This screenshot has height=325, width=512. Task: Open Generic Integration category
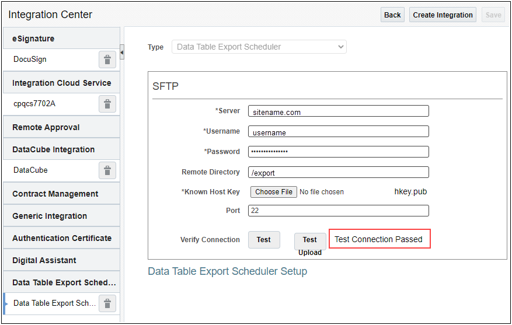coord(61,216)
